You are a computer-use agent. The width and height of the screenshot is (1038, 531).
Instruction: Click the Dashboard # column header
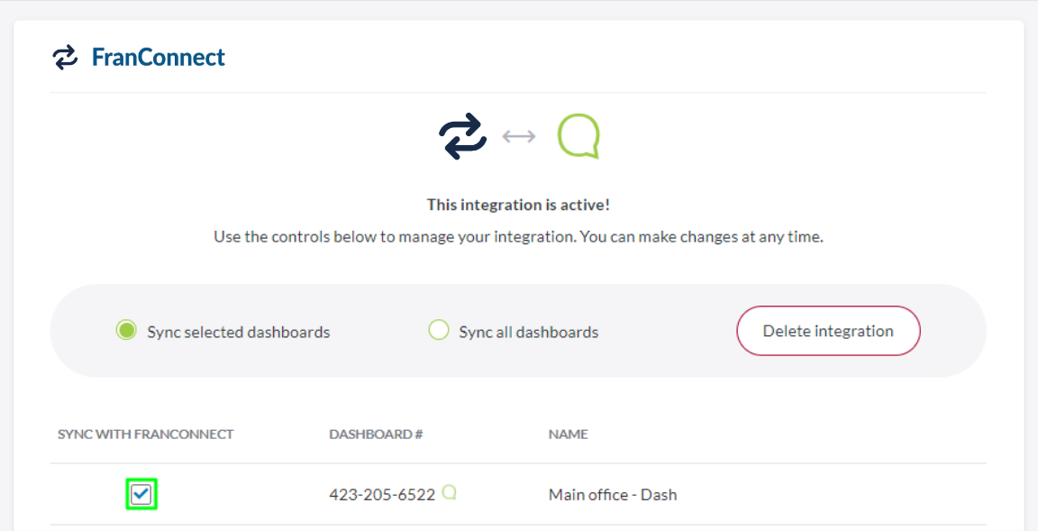(376, 435)
